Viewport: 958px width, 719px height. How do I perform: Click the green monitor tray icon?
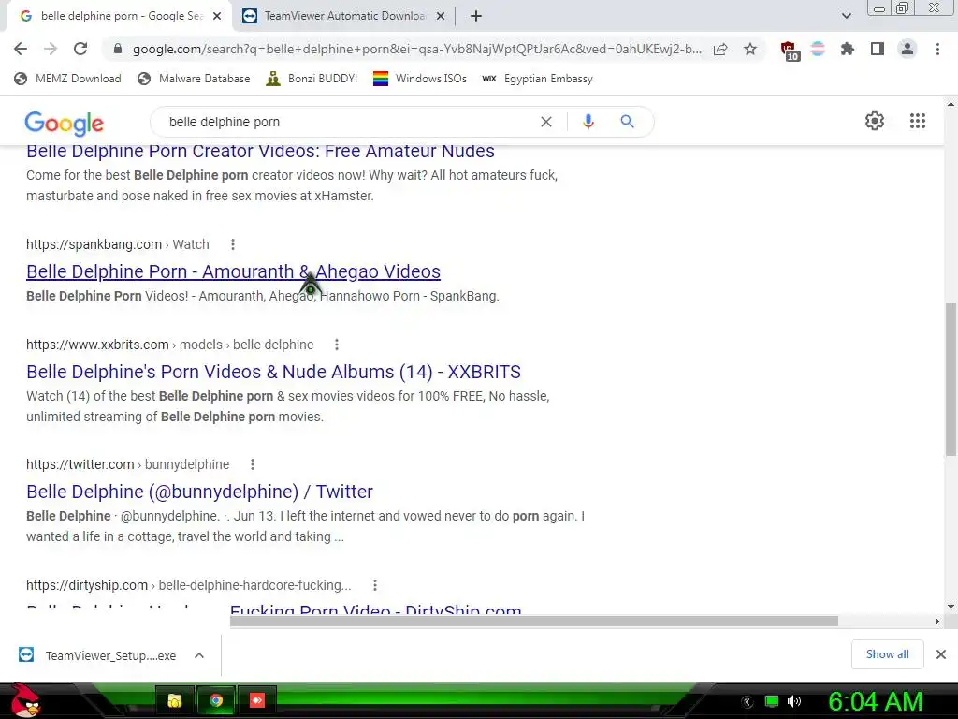click(772, 701)
